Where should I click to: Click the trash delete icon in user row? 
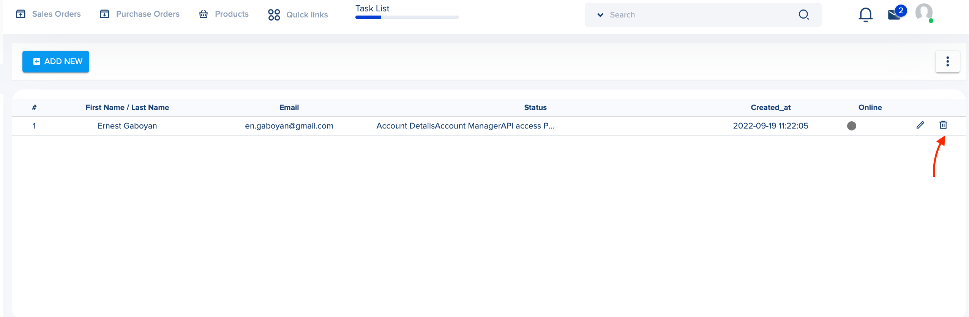pyautogui.click(x=943, y=125)
